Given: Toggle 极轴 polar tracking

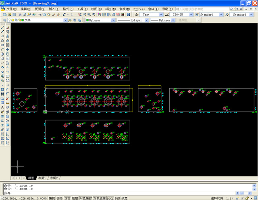Looking at the screenshot, I should coord(75,198).
